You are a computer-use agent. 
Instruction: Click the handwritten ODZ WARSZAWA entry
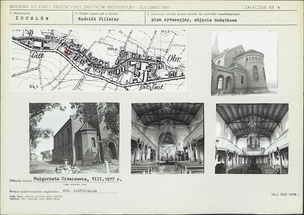(x=80, y=191)
